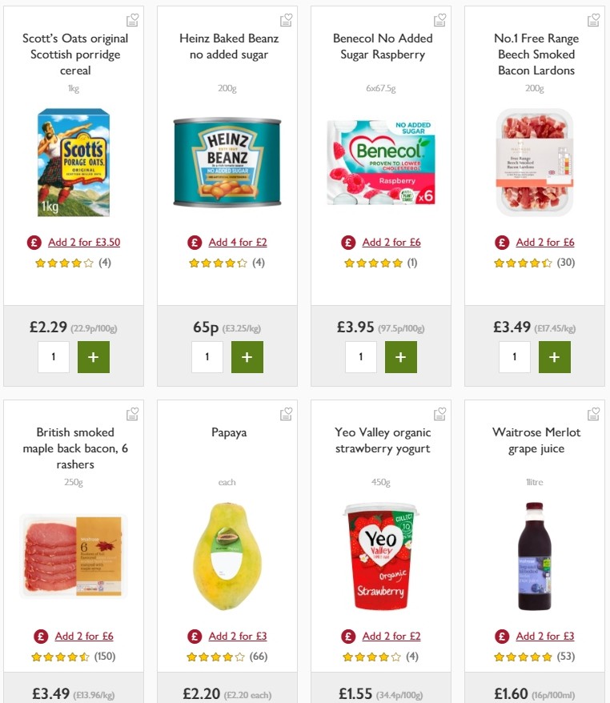Screen dimensions: 610x703
Task: Open the Add 4 for £2 Beanz offer
Action: (238, 242)
